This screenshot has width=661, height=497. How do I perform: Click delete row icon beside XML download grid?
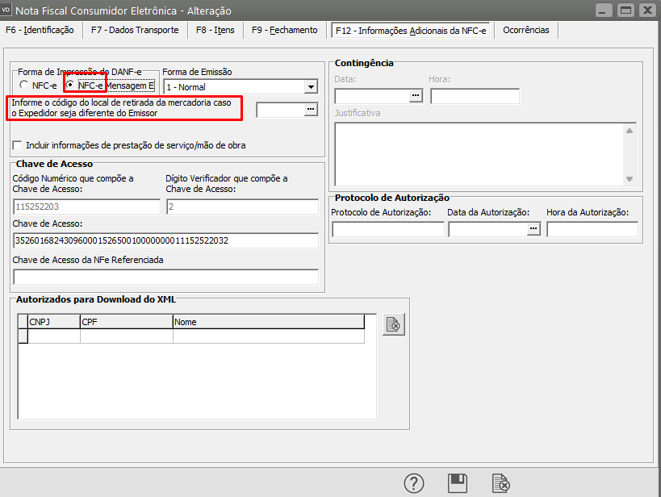tap(393, 324)
